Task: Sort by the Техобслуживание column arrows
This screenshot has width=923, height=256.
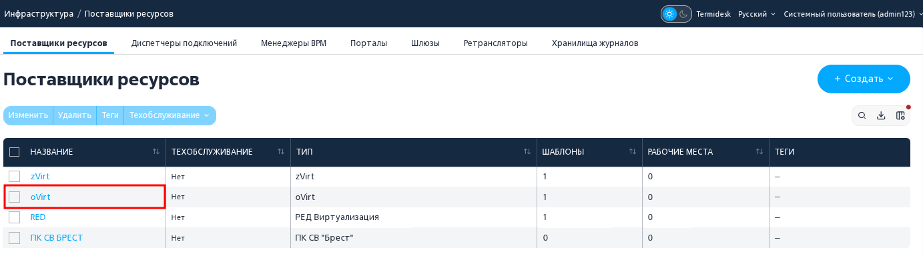Action: (x=281, y=152)
